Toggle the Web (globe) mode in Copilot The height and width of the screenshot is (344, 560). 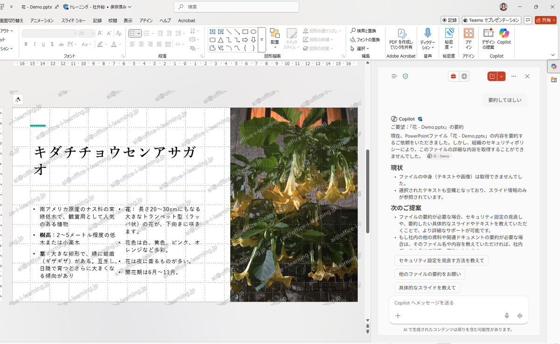pyautogui.click(x=464, y=76)
